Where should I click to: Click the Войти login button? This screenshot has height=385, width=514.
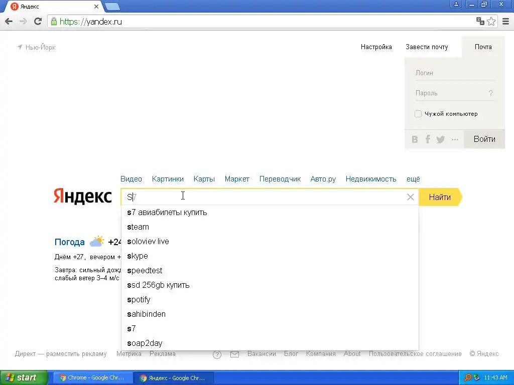tap(484, 139)
